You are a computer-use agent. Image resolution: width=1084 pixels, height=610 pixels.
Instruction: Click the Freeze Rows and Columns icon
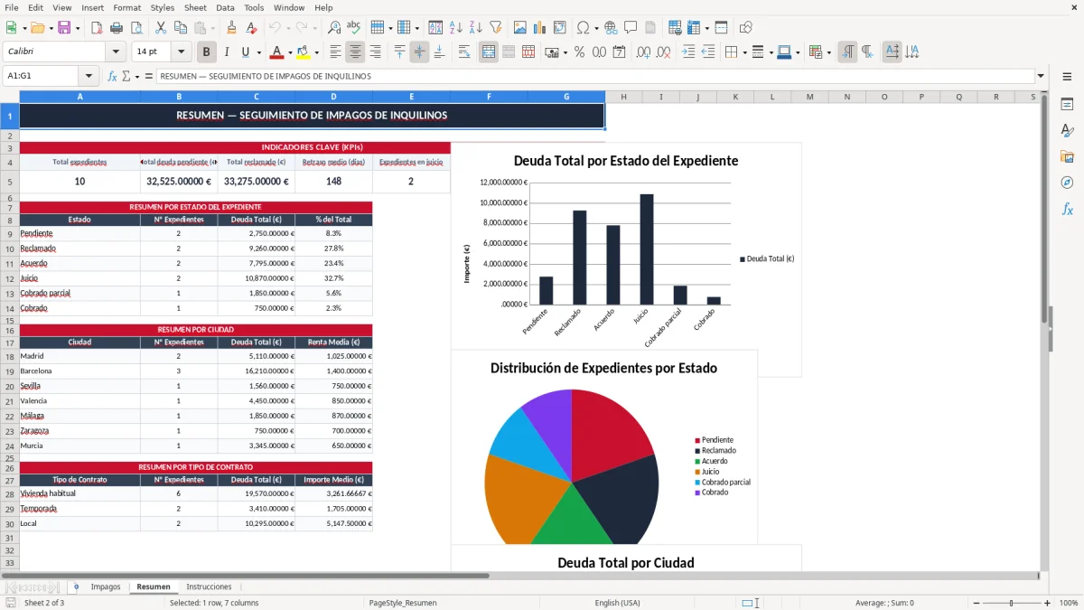[694, 28]
